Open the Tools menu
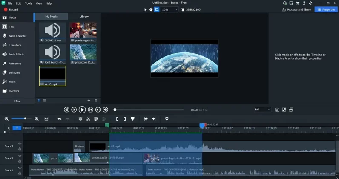The height and width of the screenshot is (179, 339). point(28,3)
